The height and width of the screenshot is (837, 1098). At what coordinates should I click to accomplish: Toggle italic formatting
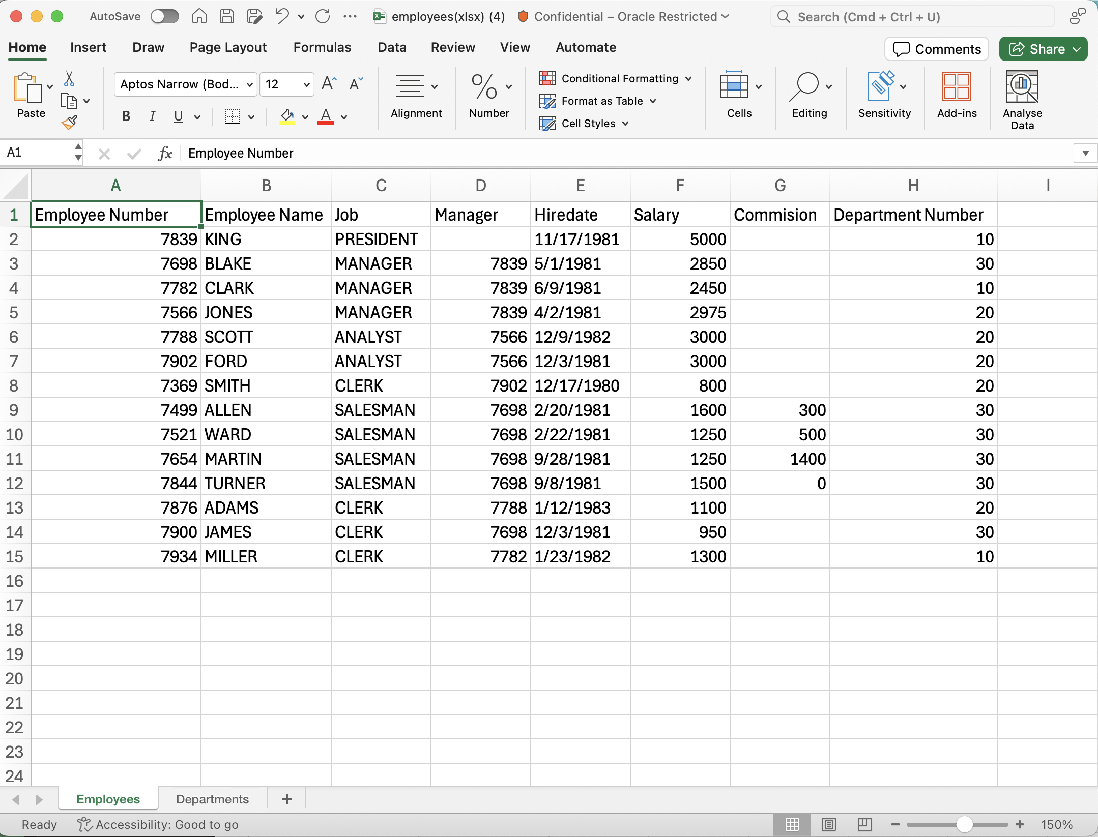click(x=152, y=116)
